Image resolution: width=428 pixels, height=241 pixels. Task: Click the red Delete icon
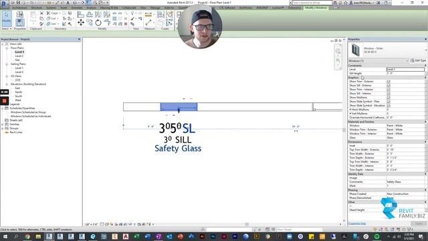126,24
